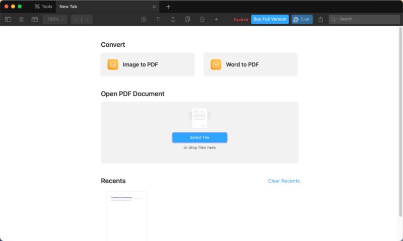Click Buy Full Version button

tap(270, 19)
